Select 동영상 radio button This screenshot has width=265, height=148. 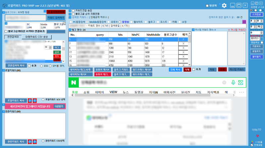pyautogui.click(x=120, y=22)
